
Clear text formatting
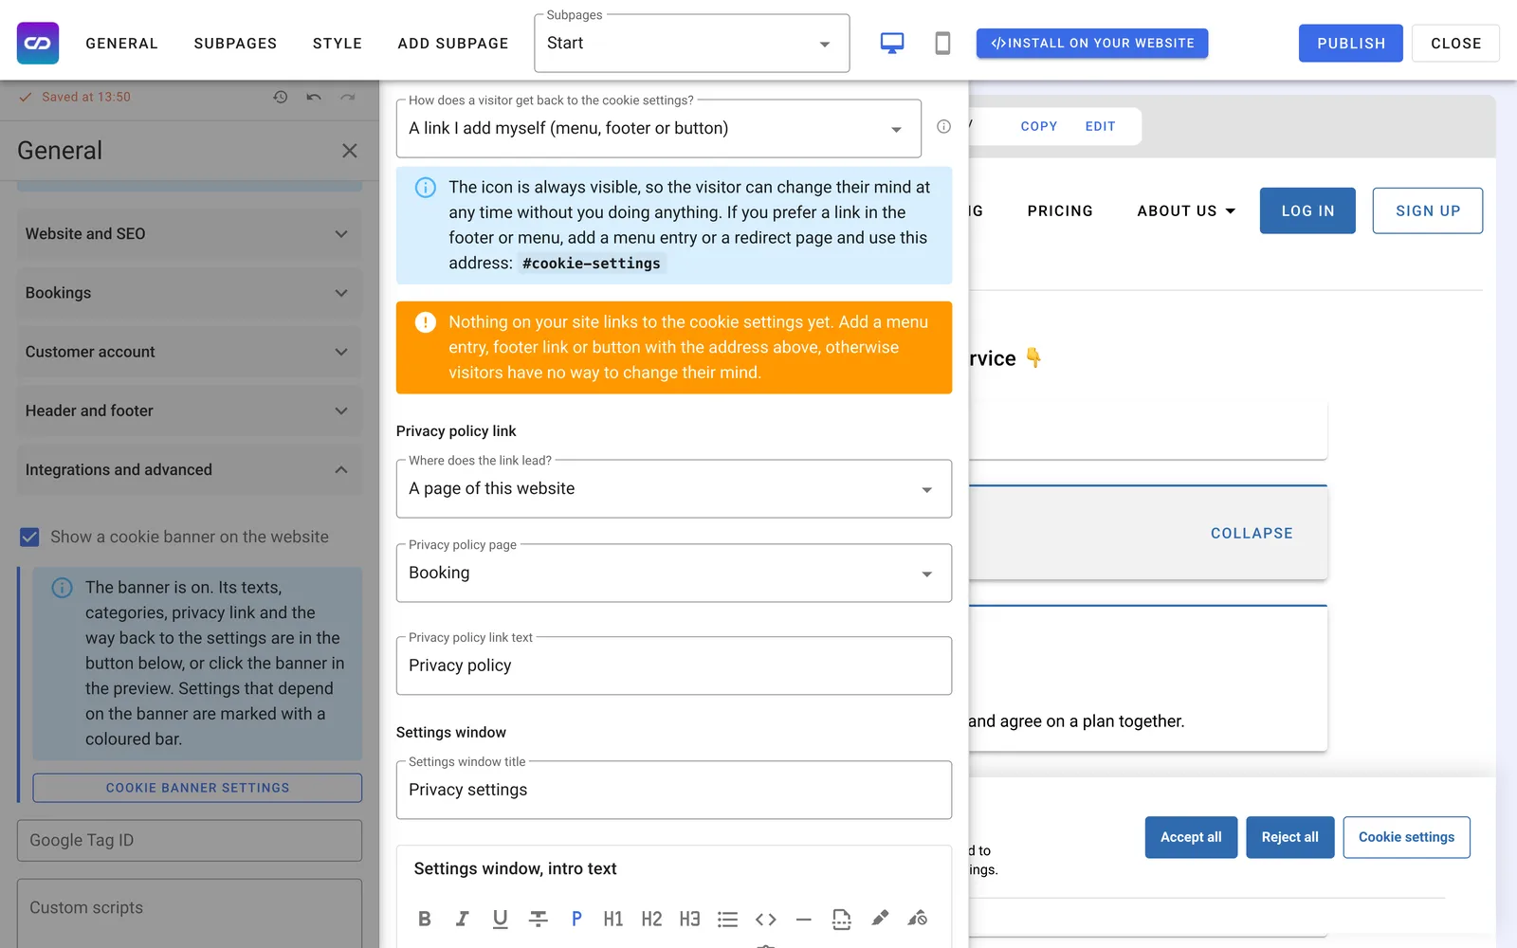(x=918, y=919)
